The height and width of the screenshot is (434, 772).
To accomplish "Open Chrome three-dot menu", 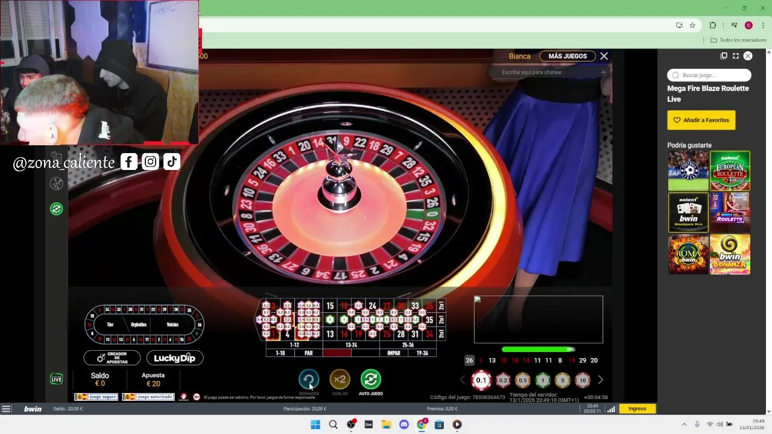I will pos(763,25).
